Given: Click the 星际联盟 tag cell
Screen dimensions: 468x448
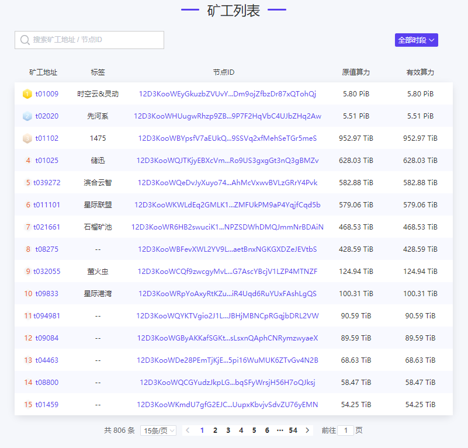Looking at the screenshot, I should point(98,205).
